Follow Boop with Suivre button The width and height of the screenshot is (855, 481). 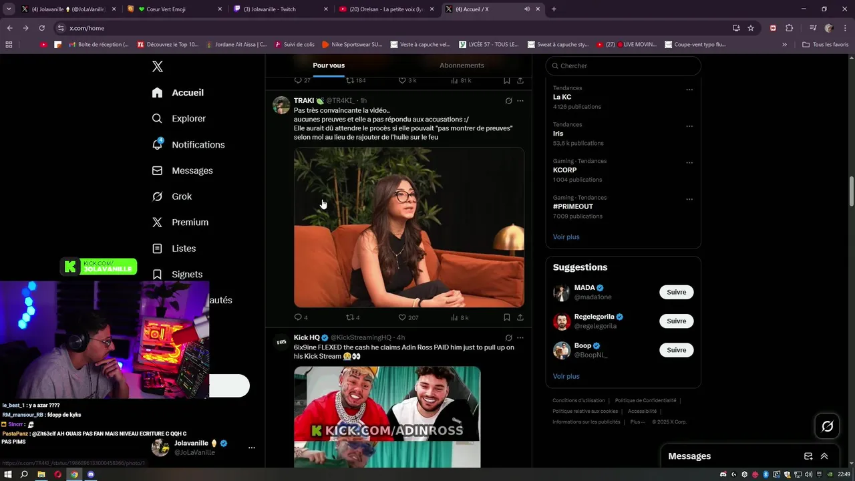point(676,350)
